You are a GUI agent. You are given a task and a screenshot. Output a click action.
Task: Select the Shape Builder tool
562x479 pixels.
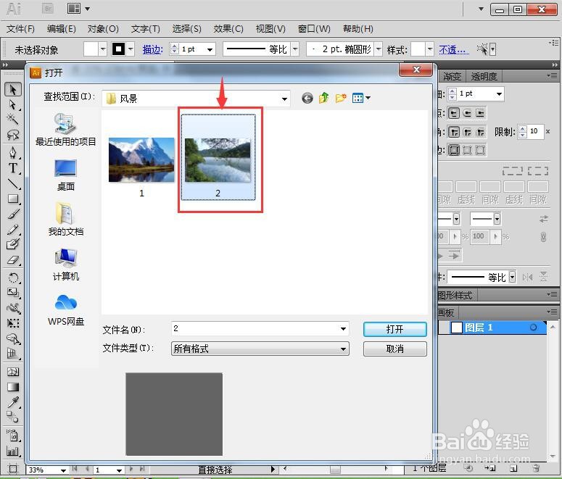click(x=13, y=338)
